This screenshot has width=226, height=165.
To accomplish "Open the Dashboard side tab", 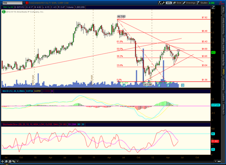I will (224, 85).
